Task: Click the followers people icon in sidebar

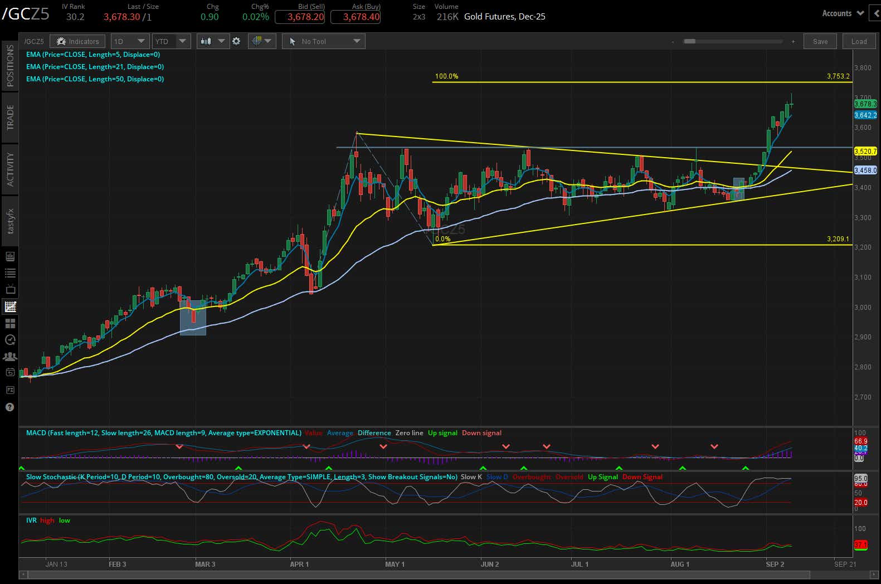Action: [10, 357]
